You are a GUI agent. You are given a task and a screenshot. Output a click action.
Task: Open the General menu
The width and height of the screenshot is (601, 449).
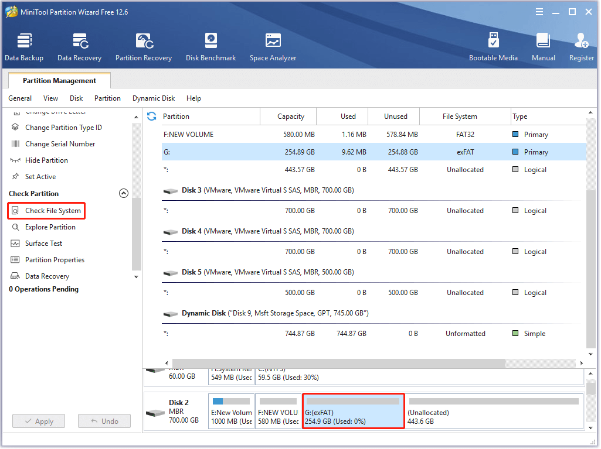click(x=20, y=98)
